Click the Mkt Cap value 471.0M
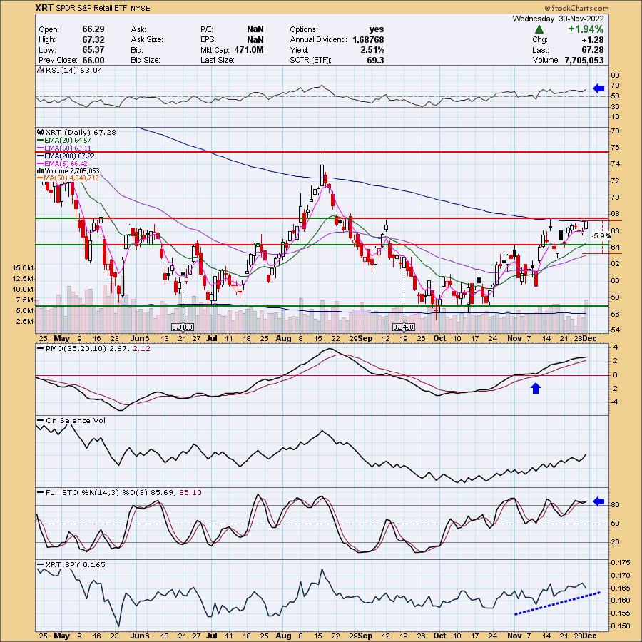Image resolution: width=642 pixels, height=642 pixels. click(249, 49)
